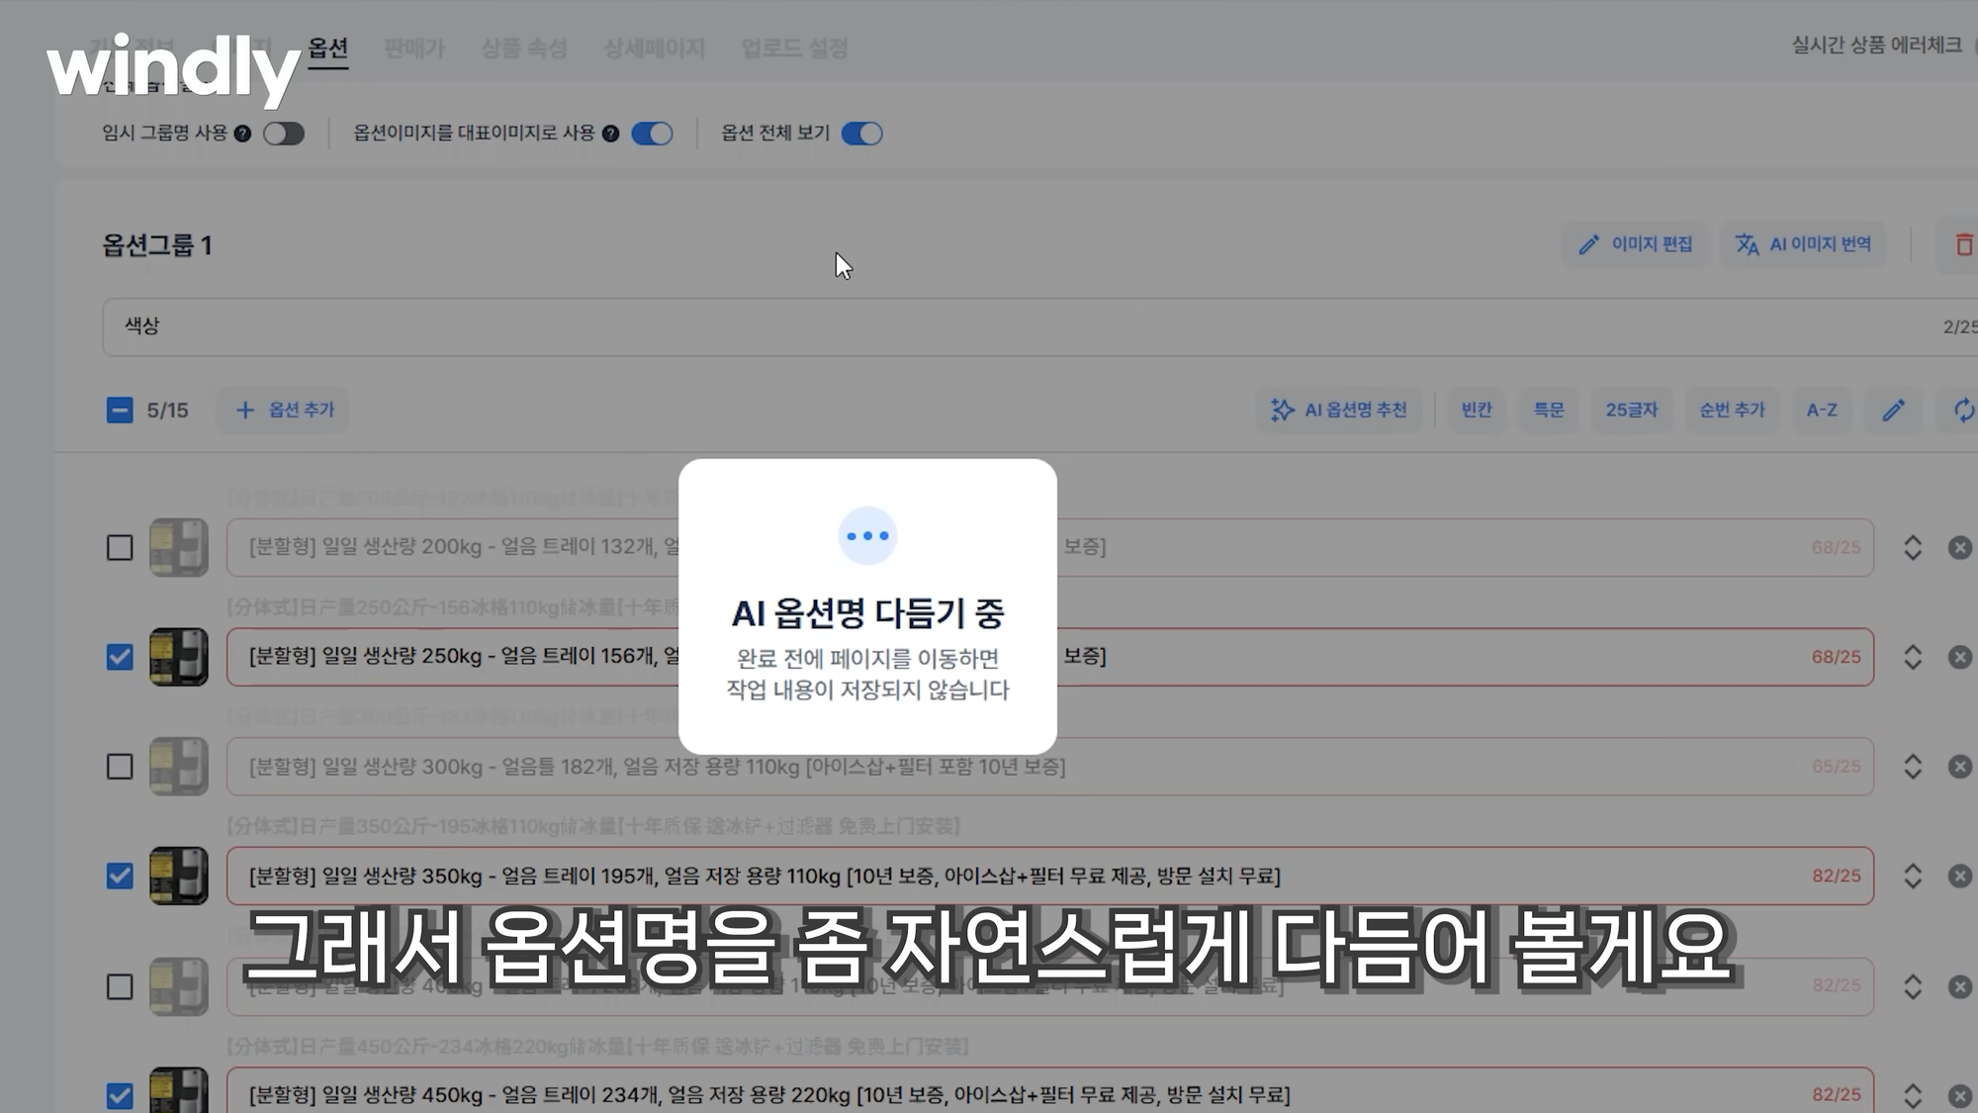Sort options alphabetically with the A-Z button
The height and width of the screenshot is (1113, 1978).
(x=1822, y=410)
